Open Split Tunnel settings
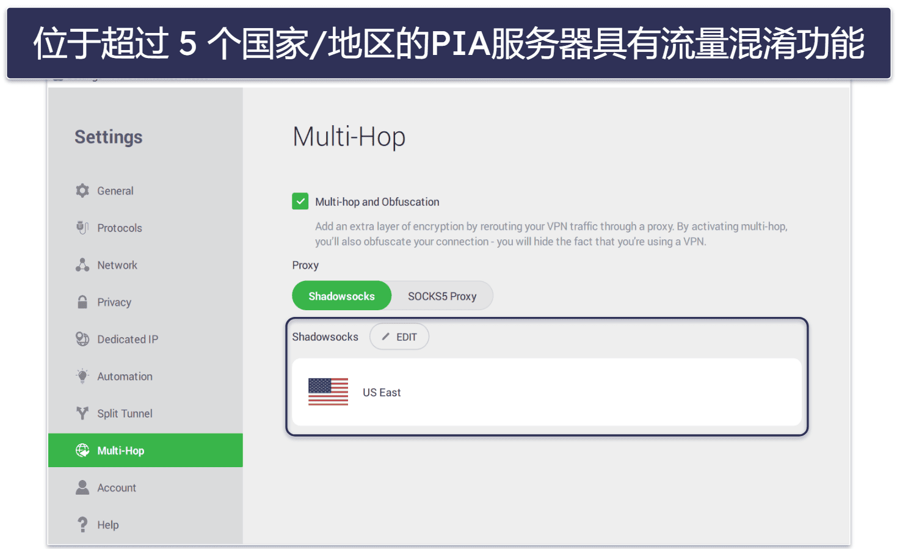 click(x=145, y=413)
